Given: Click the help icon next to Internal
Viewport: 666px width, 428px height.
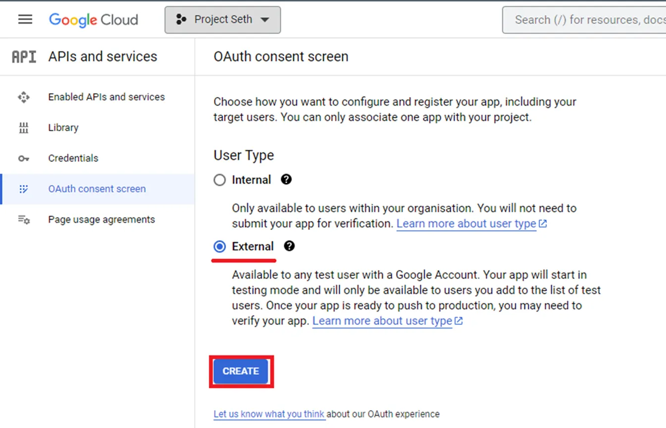Looking at the screenshot, I should (286, 180).
